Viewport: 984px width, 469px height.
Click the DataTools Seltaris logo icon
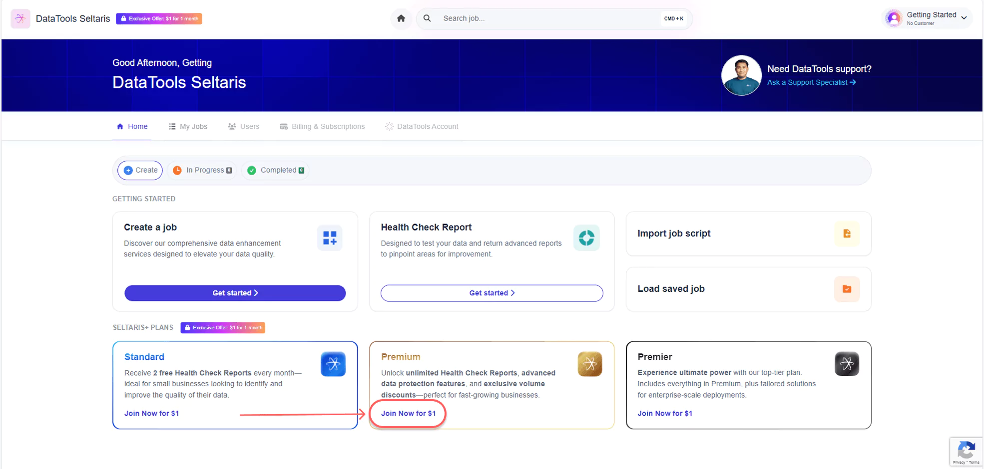click(x=20, y=18)
